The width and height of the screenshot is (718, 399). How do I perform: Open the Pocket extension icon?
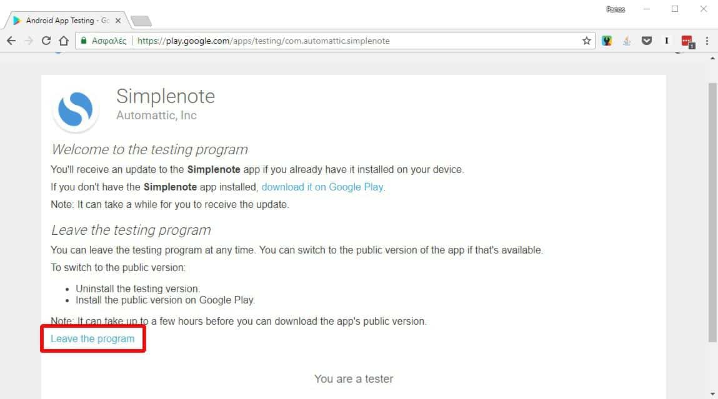[647, 41]
